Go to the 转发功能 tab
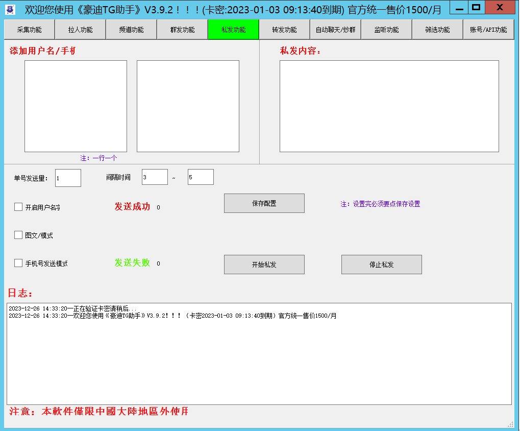 pyautogui.click(x=285, y=30)
